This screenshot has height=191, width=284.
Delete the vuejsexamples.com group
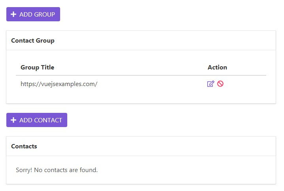click(220, 84)
